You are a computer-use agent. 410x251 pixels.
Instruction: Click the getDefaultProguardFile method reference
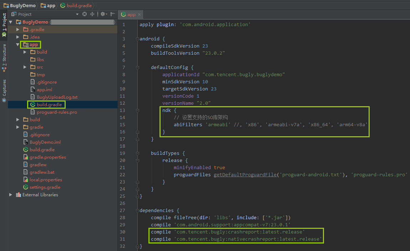click(245, 174)
